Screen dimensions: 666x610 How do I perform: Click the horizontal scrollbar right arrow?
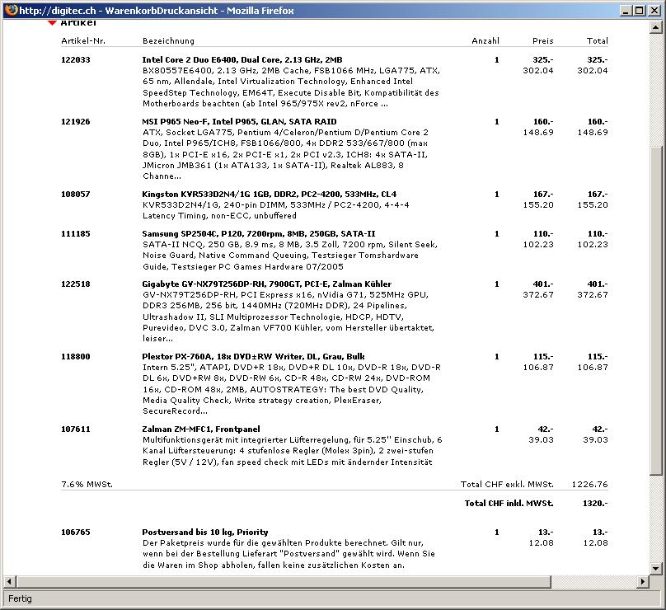(x=643, y=582)
